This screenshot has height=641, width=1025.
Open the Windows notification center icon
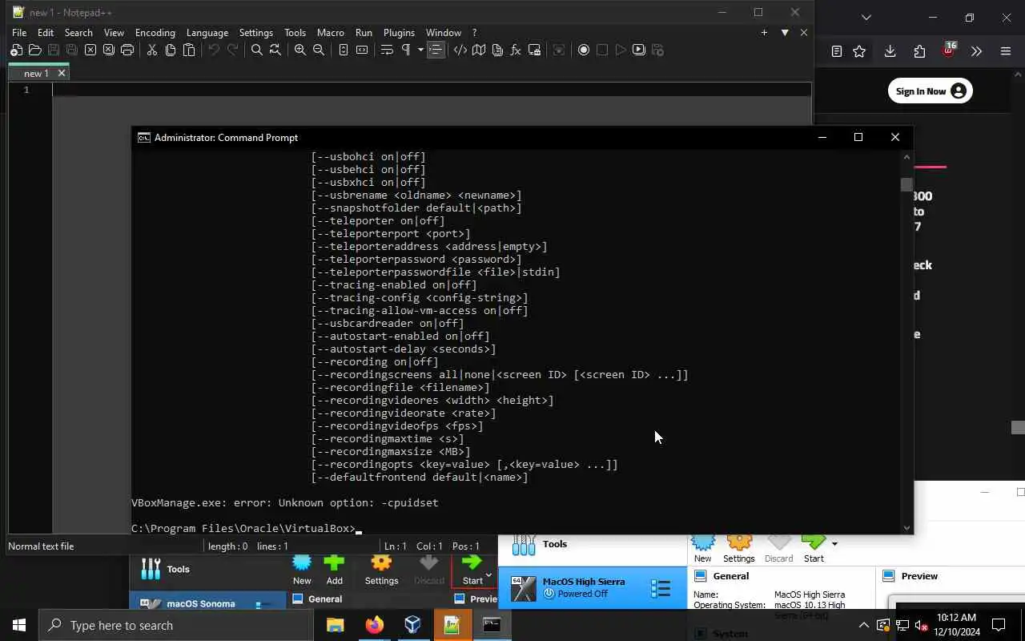click(999, 625)
